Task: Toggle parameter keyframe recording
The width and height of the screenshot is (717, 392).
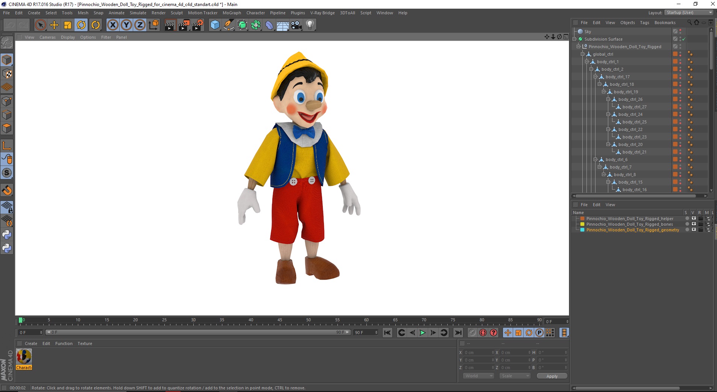Action: (x=539, y=333)
